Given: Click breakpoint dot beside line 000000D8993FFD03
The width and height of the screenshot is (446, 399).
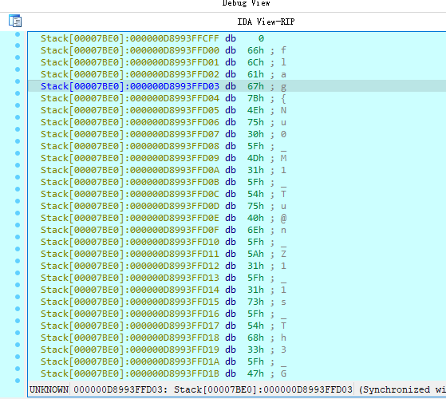Looking at the screenshot, I should click(x=18, y=81).
